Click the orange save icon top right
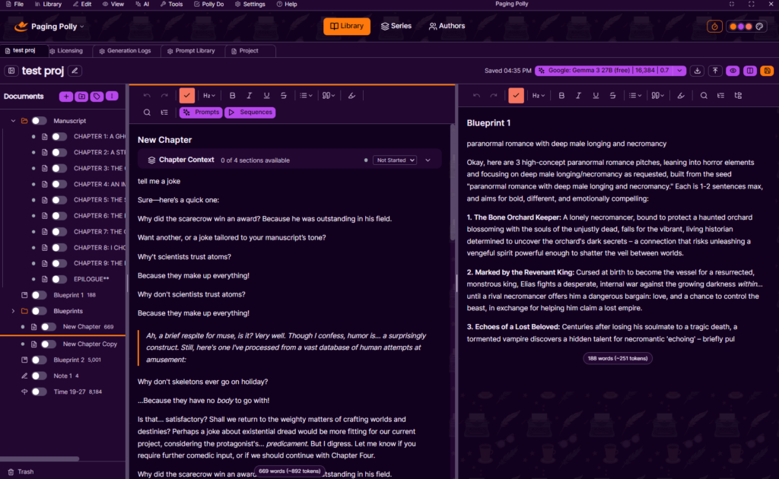Screen dimensions: 779x479 (767, 71)
